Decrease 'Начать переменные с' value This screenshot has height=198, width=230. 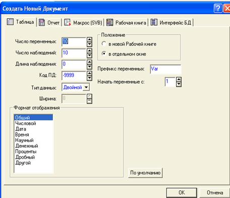(179, 84)
